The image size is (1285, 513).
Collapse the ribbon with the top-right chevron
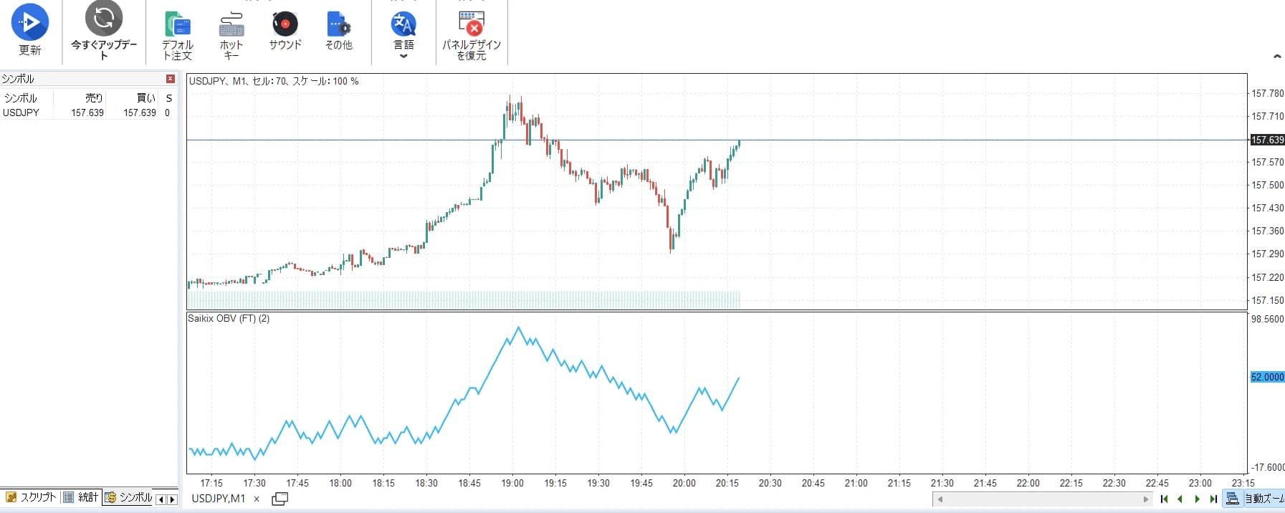[x=1277, y=56]
